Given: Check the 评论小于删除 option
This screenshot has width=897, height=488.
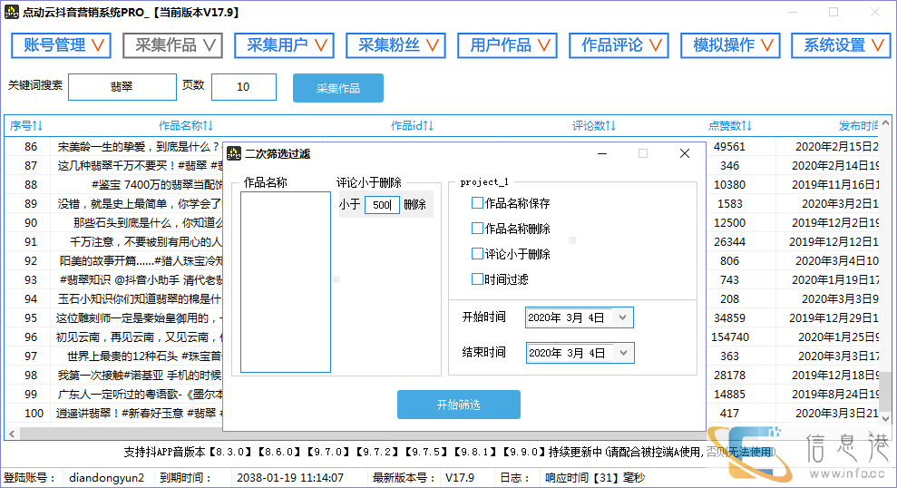Looking at the screenshot, I should 478,254.
